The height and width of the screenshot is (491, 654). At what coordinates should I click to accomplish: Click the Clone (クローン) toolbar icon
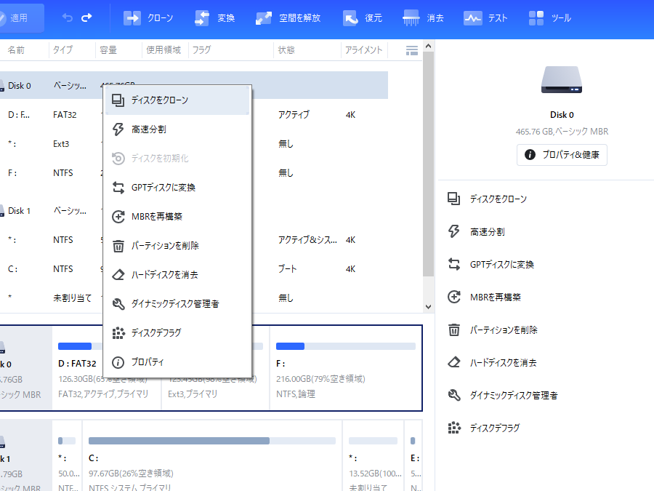coord(132,18)
